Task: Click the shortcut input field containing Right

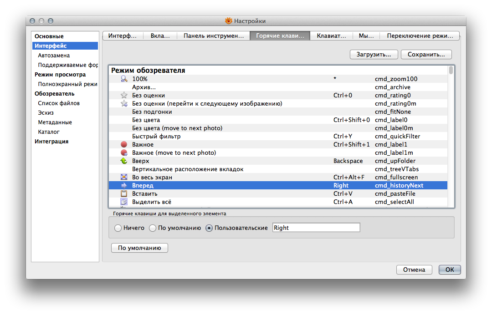Action: pos(316,228)
